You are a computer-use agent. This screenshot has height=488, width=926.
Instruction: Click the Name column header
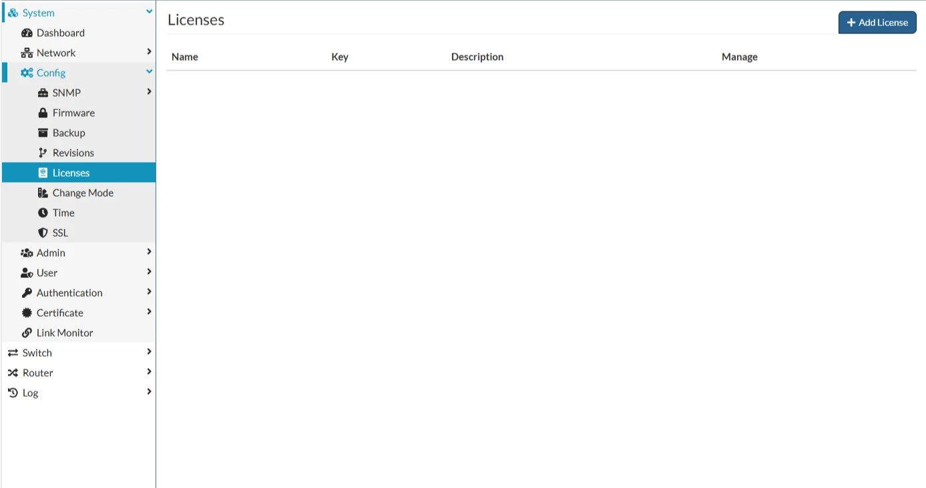point(185,57)
